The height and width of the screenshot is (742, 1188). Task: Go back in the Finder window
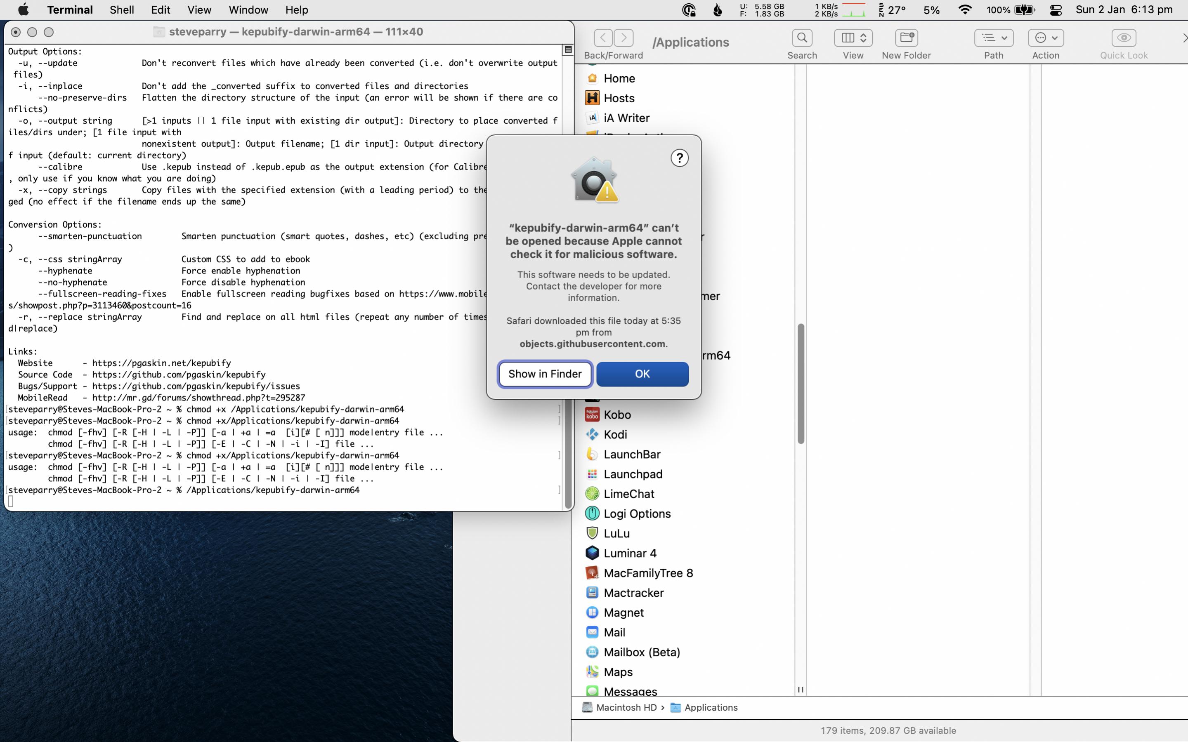603,38
